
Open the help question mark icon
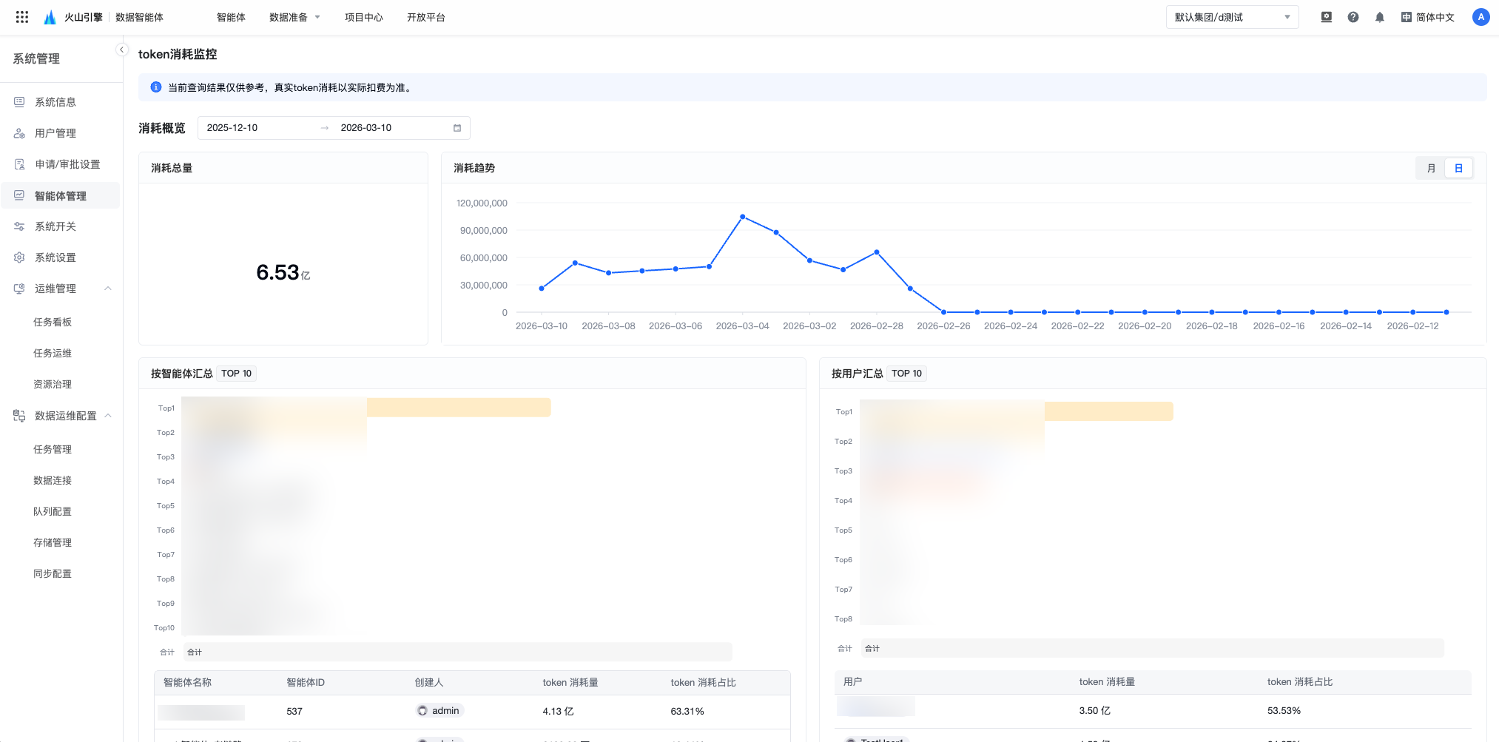pyautogui.click(x=1353, y=17)
